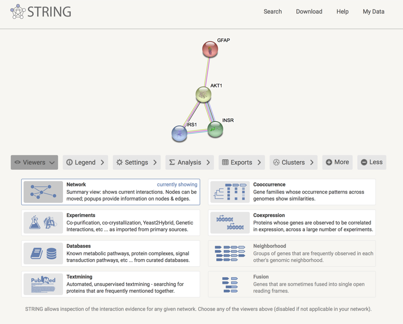This screenshot has height=324, width=403.
Task: Open the Textmining PubMed icon
Action: (x=43, y=284)
